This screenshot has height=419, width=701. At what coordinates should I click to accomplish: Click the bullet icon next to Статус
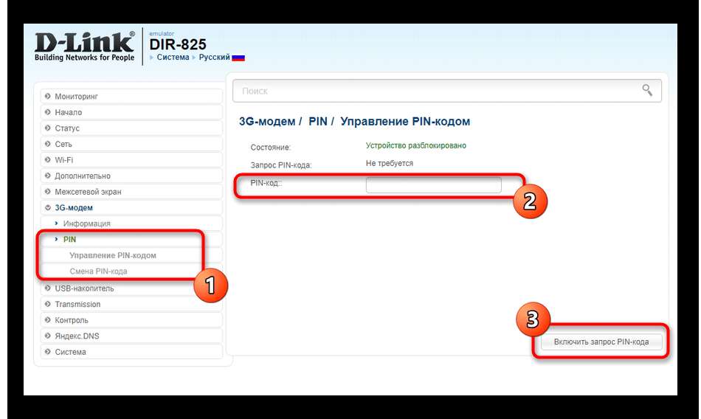(48, 128)
